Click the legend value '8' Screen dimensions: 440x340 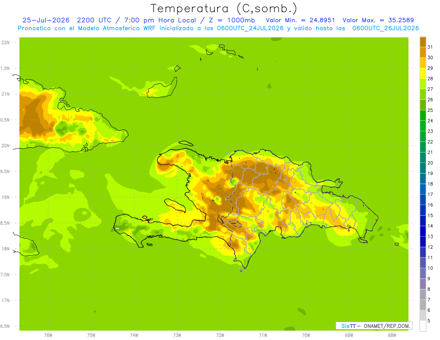click(x=429, y=289)
